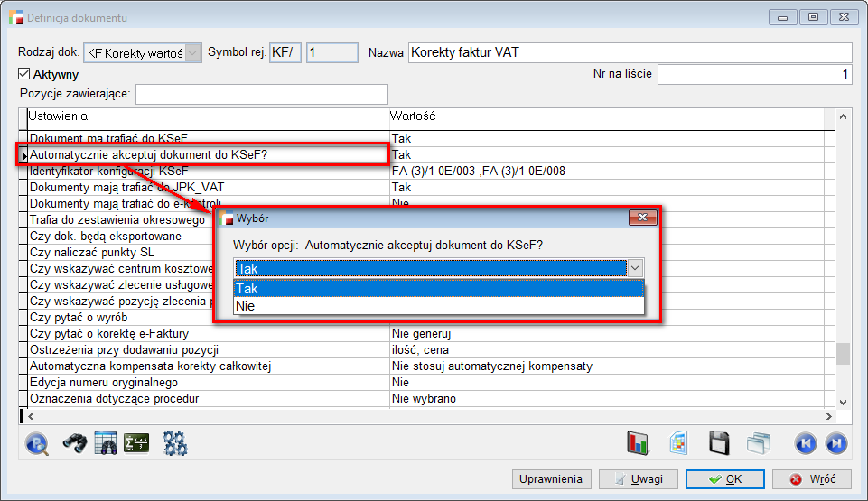This screenshot has width=868, height=501.
Task: Open the gears configuration icon
Action: [x=174, y=443]
